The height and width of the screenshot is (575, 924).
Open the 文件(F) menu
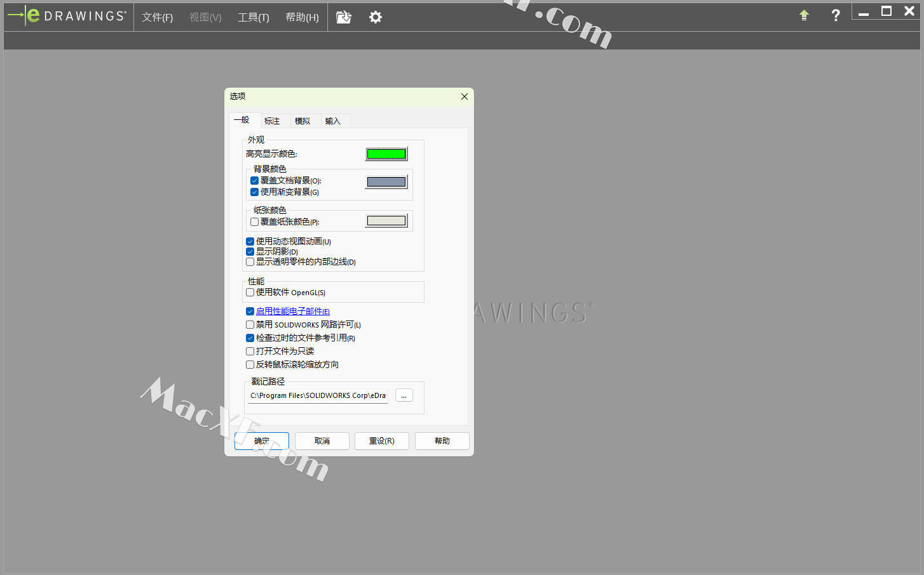tap(157, 17)
